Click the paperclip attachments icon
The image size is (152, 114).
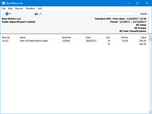[x=41, y=14]
